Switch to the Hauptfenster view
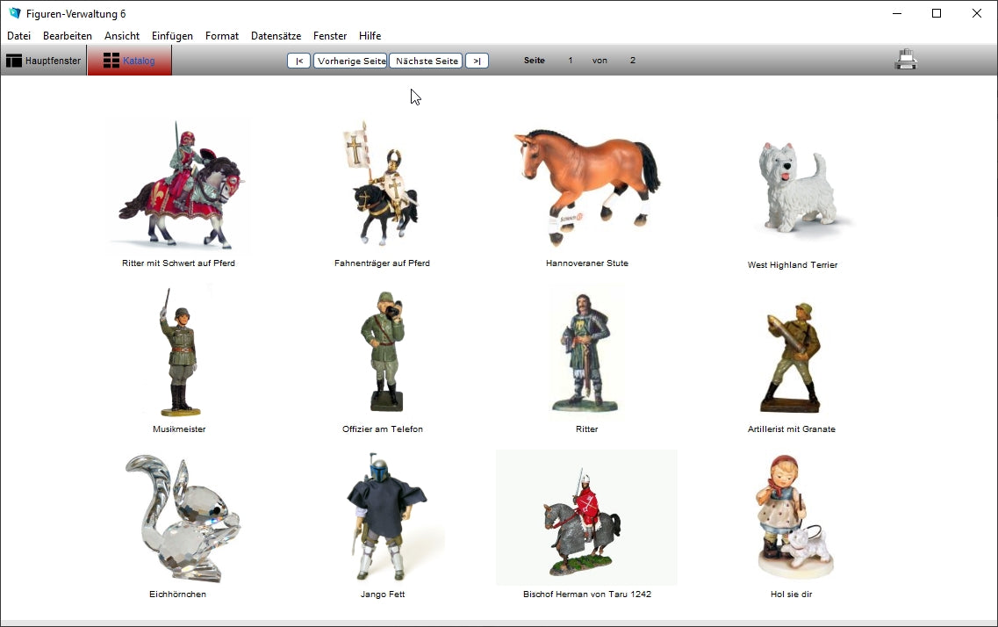The width and height of the screenshot is (998, 627). coord(43,61)
